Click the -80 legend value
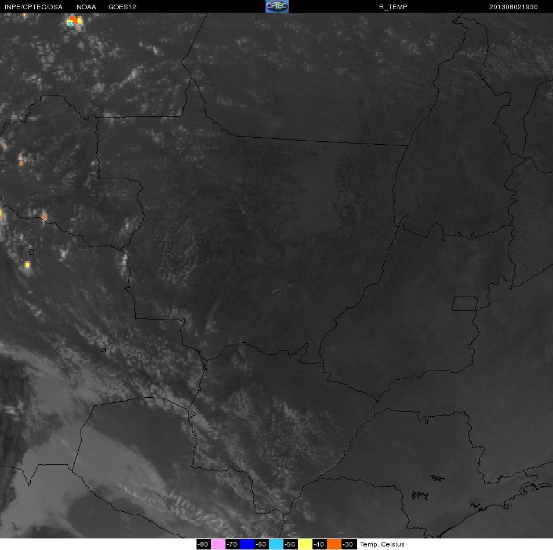Screen dimensions: 553x550 click(x=203, y=544)
